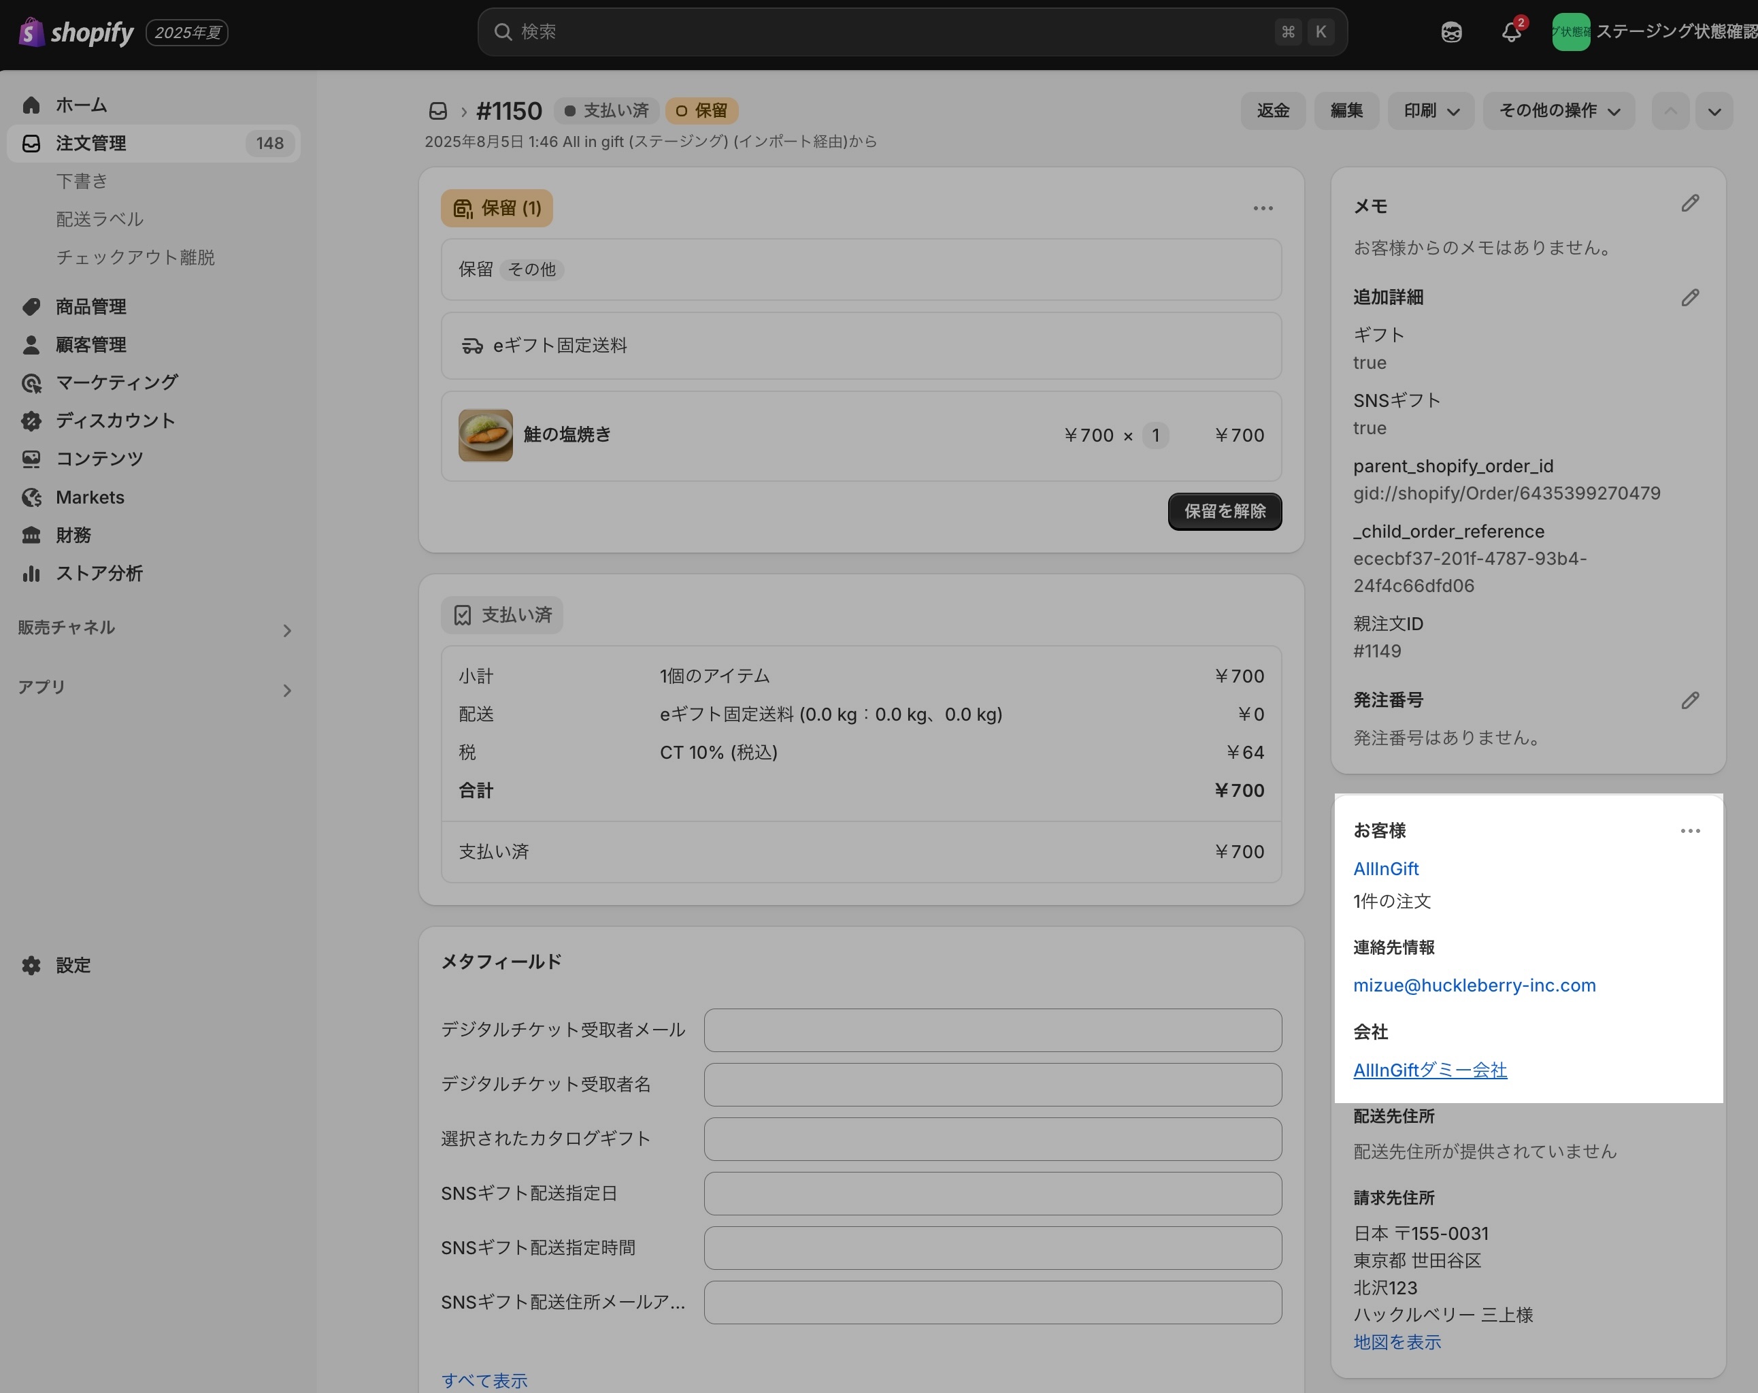Click the デジタルチケット受取者メール input field
The image size is (1758, 1393).
point(993,1030)
